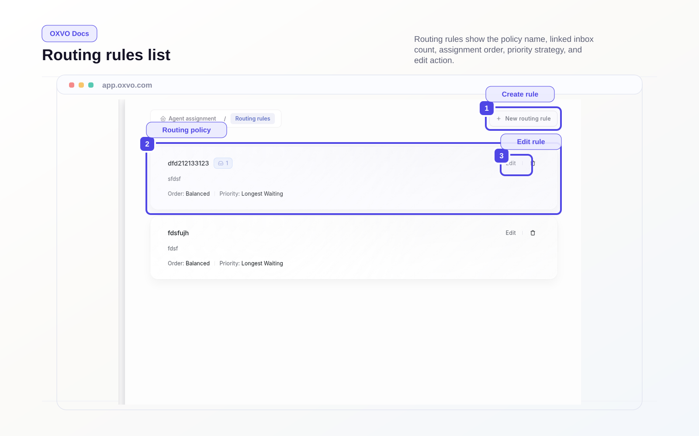Screen dimensions: 699x436
Task: Click the plus icon on New routing rule
Action: coord(498,119)
